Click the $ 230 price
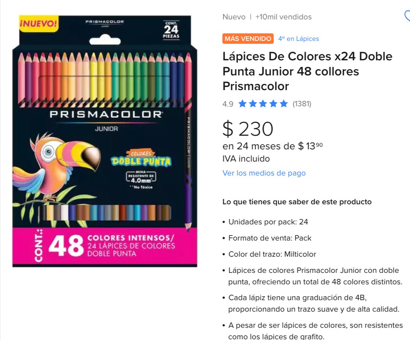Viewport: 410px width, 340px height. (x=248, y=129)
